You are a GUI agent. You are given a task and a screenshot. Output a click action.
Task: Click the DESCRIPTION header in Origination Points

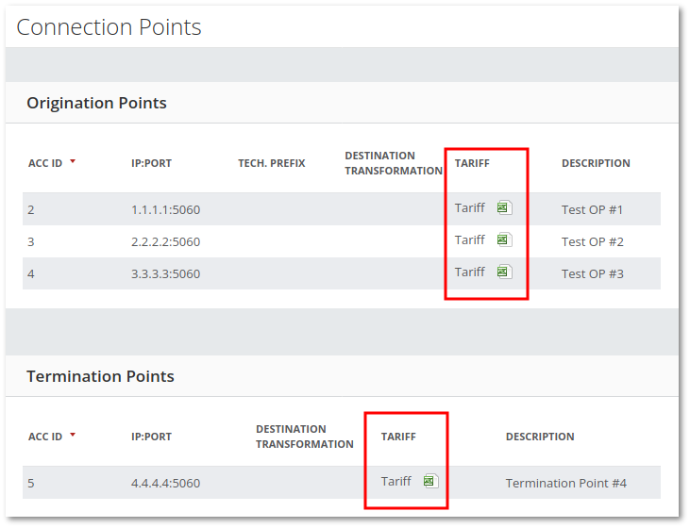[596, 163]
